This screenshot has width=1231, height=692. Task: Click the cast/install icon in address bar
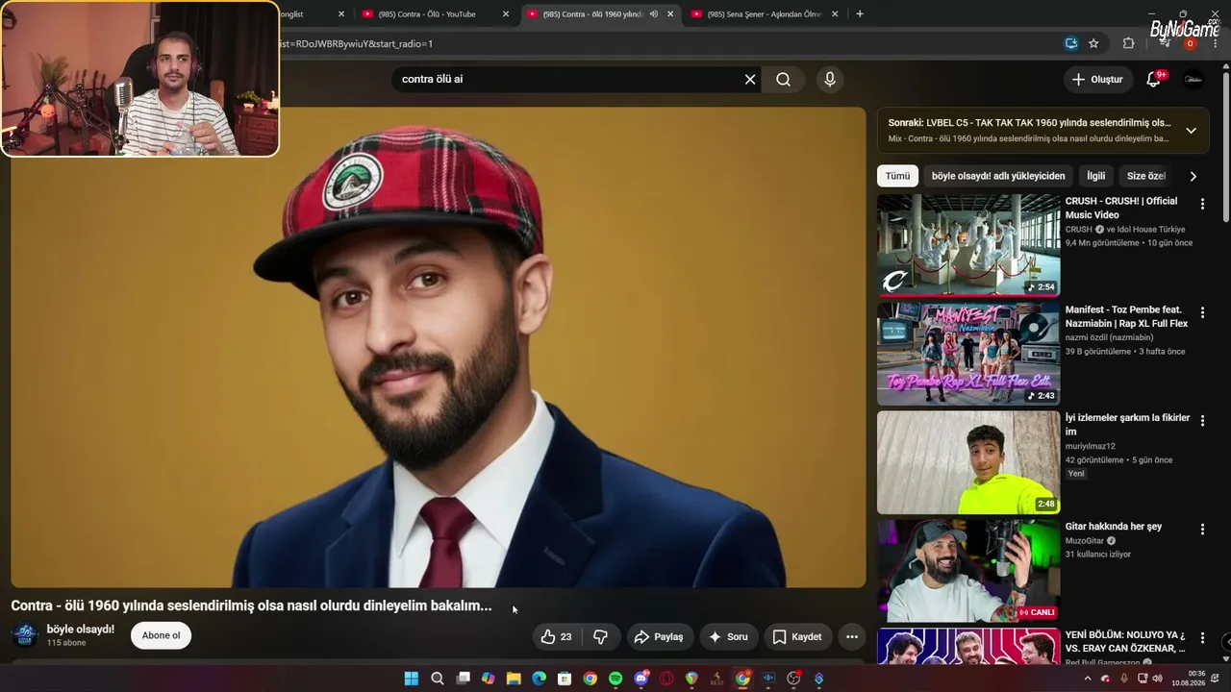click(x=1071, y=43)
